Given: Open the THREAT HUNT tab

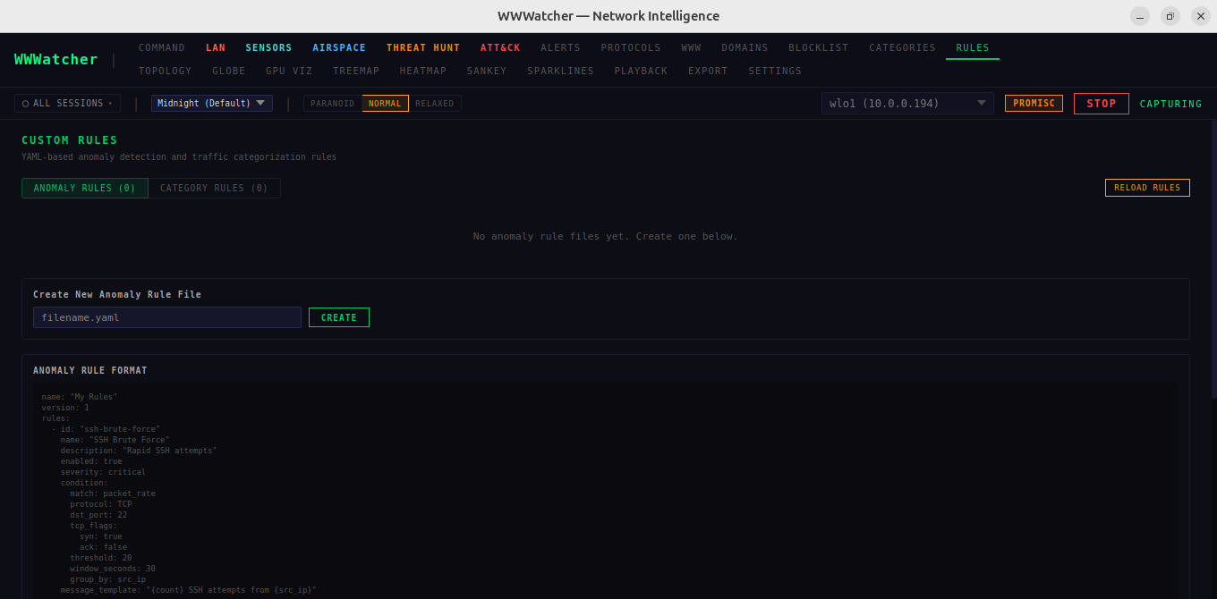Looking at the screenshot, I should pyautogui.click(x=423, y=48).
